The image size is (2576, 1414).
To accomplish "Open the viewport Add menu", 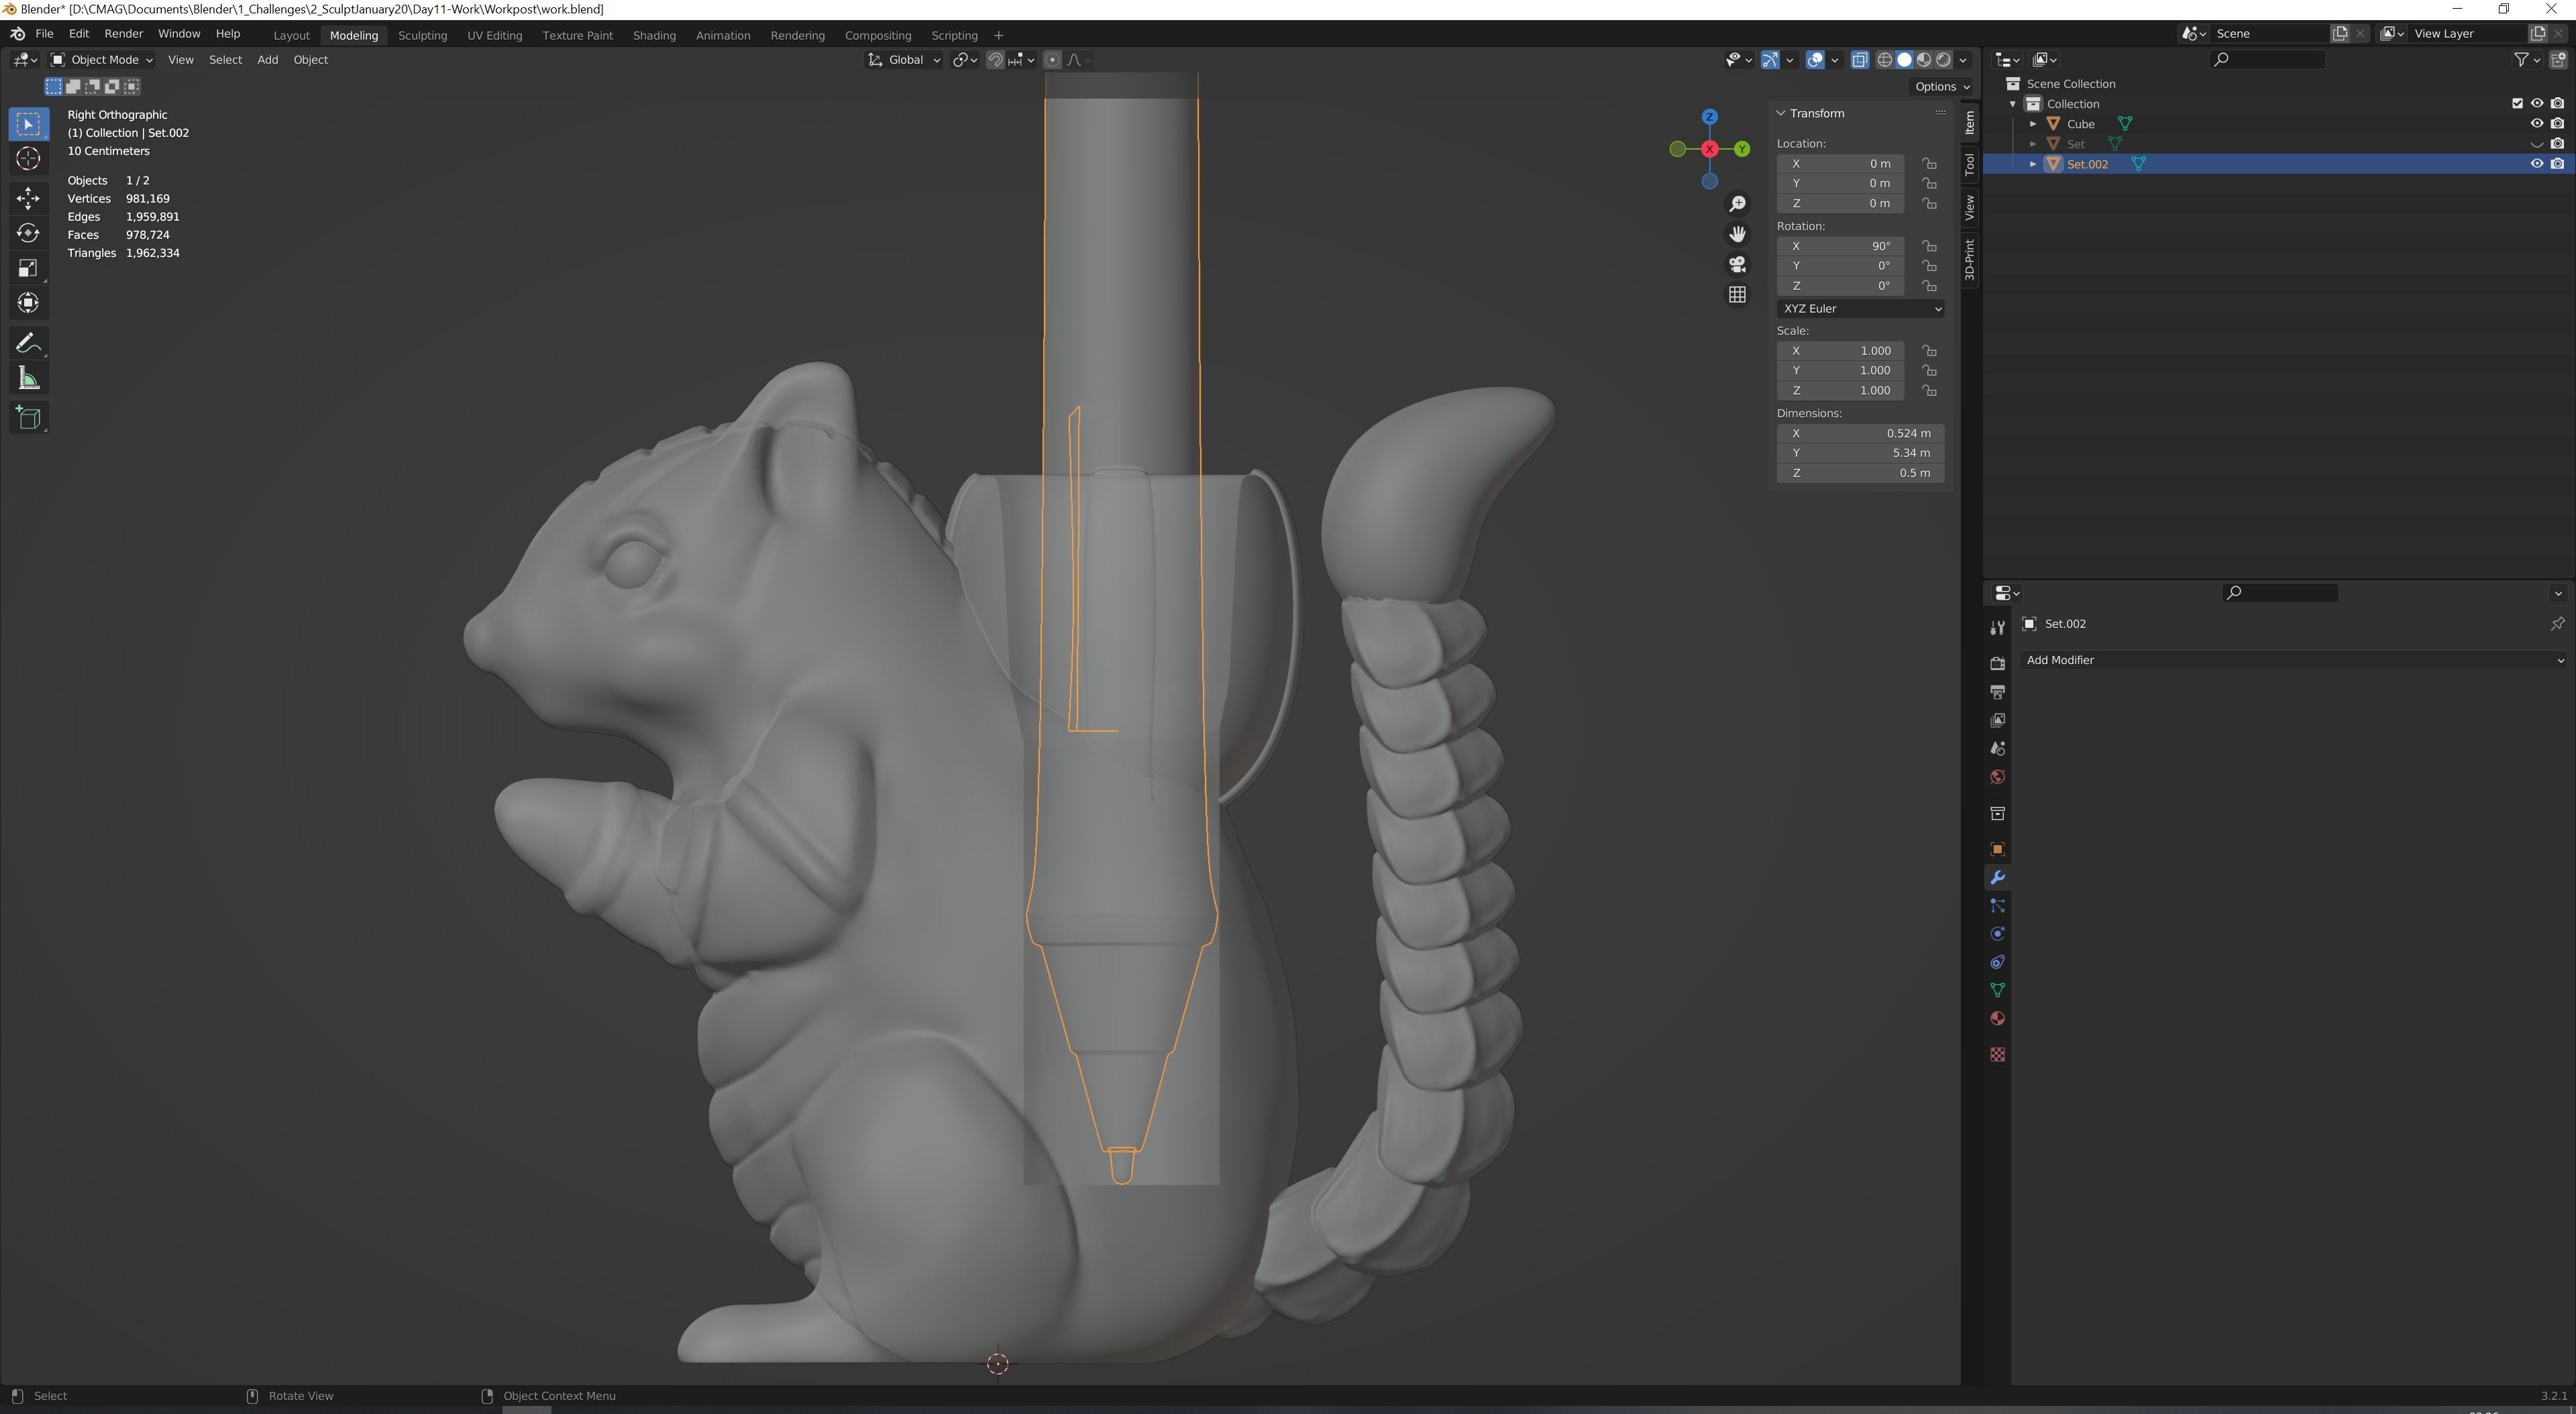I will tap(267, 60).
